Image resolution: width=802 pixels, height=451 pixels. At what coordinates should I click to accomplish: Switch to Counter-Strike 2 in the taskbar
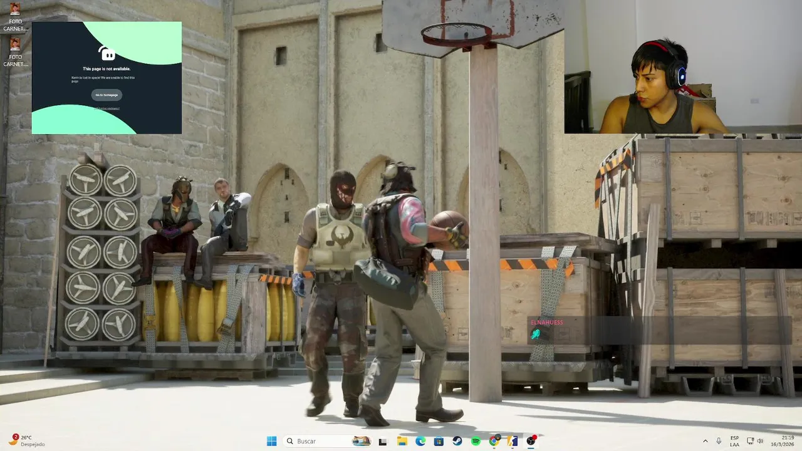point(513,441)
